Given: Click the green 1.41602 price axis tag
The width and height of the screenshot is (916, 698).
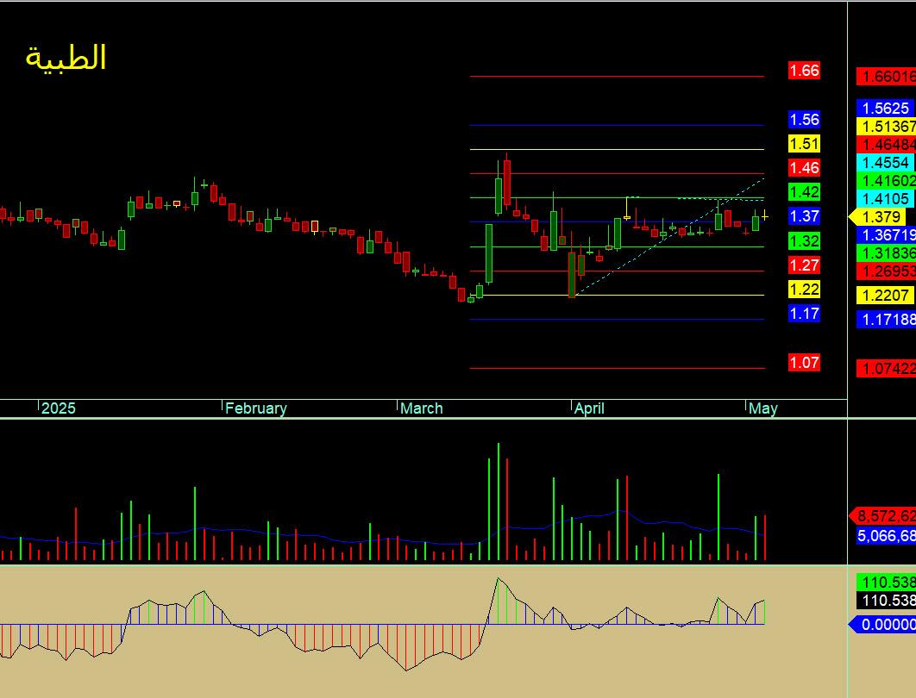Looking at the screenshot, I should tap(886, 180).
